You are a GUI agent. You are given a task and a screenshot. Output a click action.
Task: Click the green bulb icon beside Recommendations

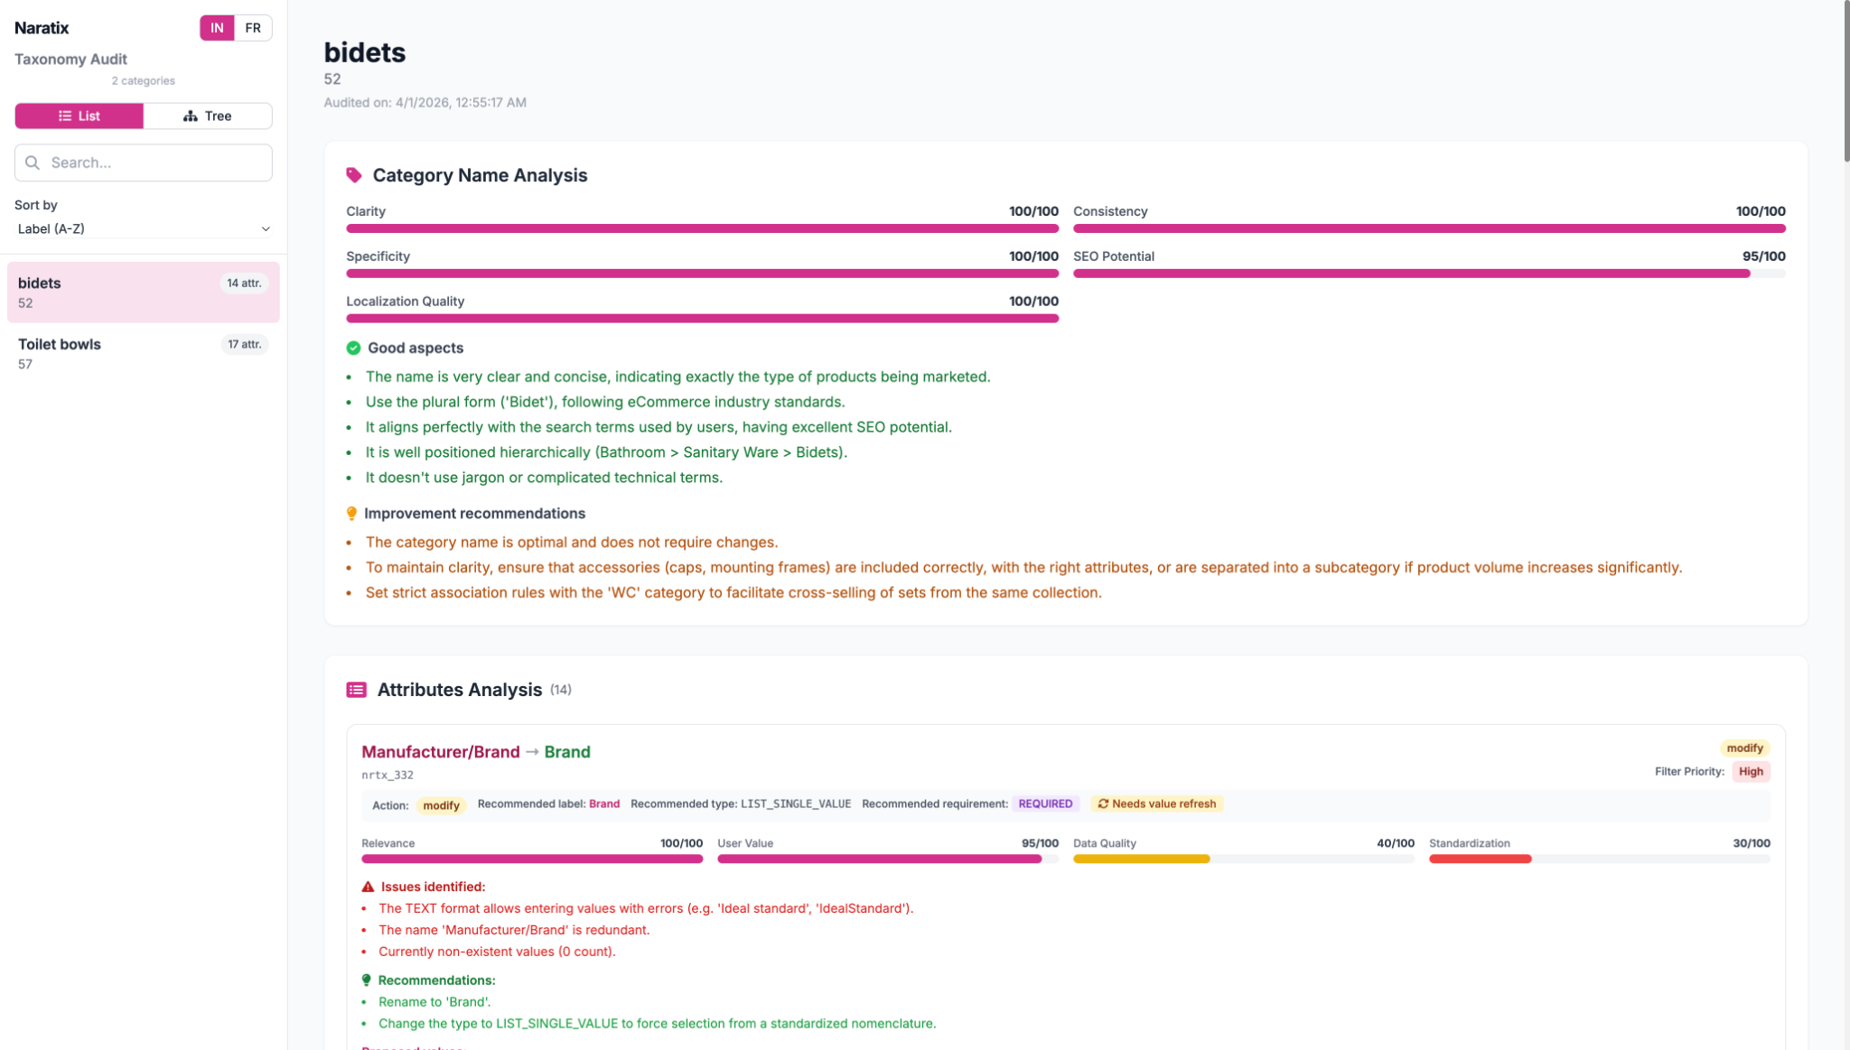pos(366,980)
